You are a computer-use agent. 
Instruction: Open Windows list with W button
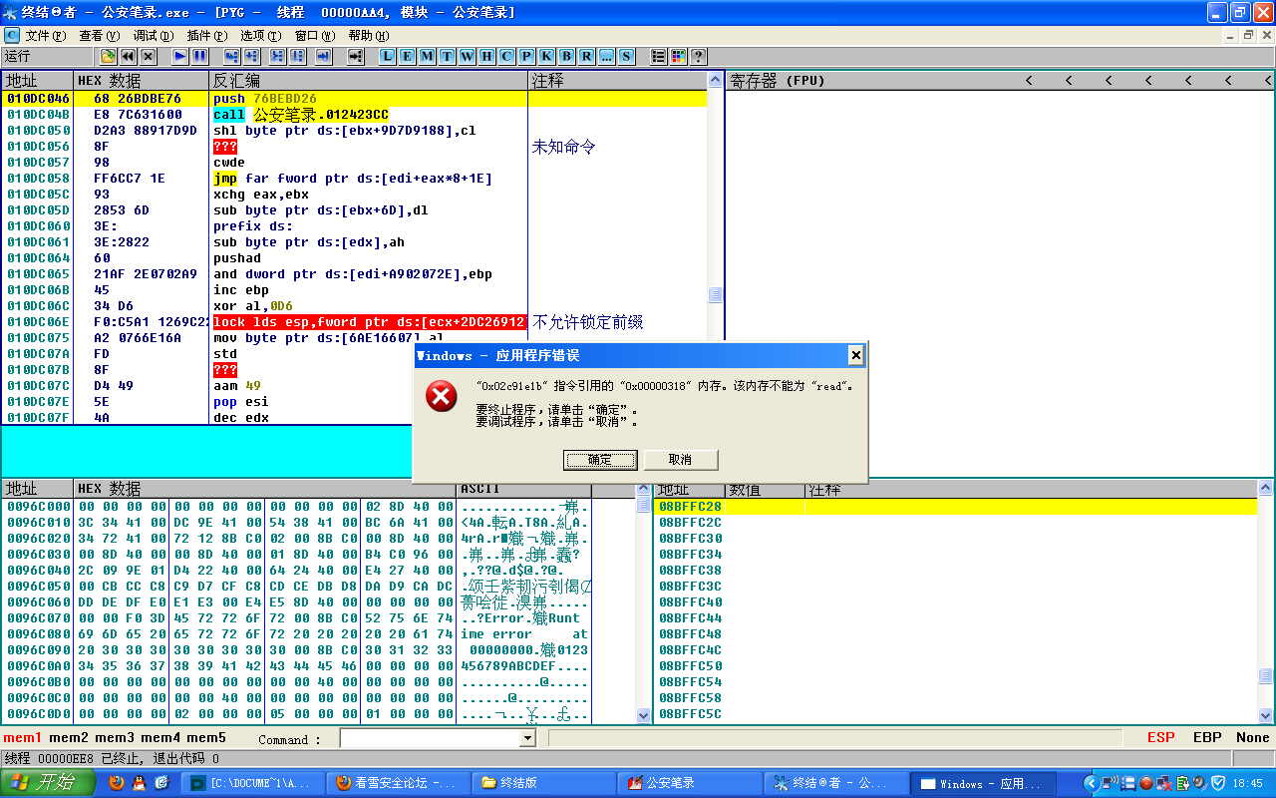468,56
